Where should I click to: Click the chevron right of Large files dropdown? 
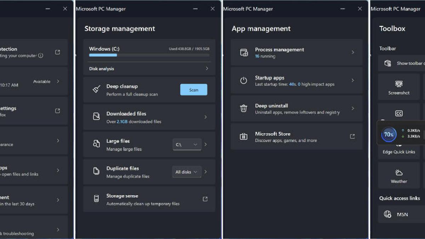pos(206,144)
